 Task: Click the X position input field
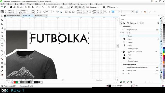click(x=11, y=11)
